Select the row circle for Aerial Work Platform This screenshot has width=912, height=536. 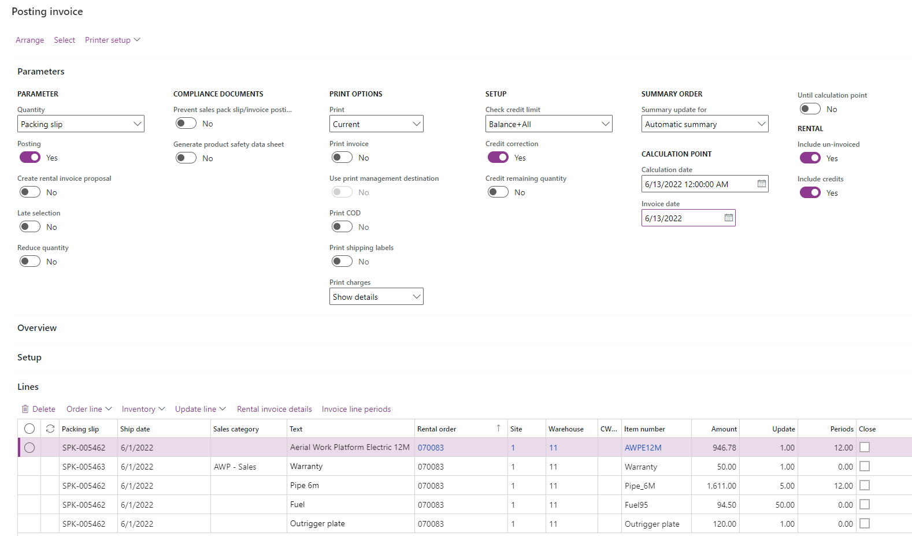(x=29, y=448)
